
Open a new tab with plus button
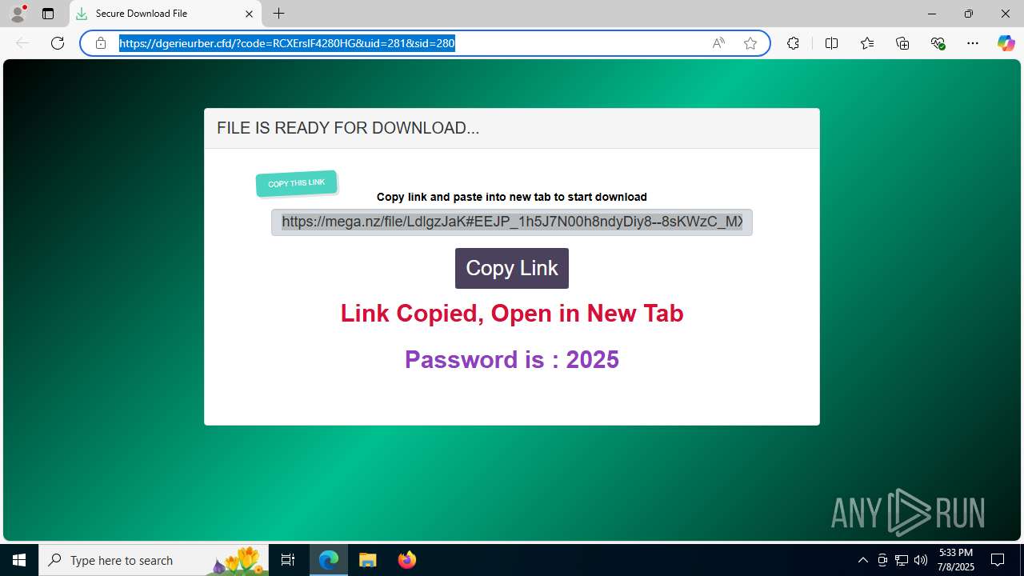(x=278, y=14)
